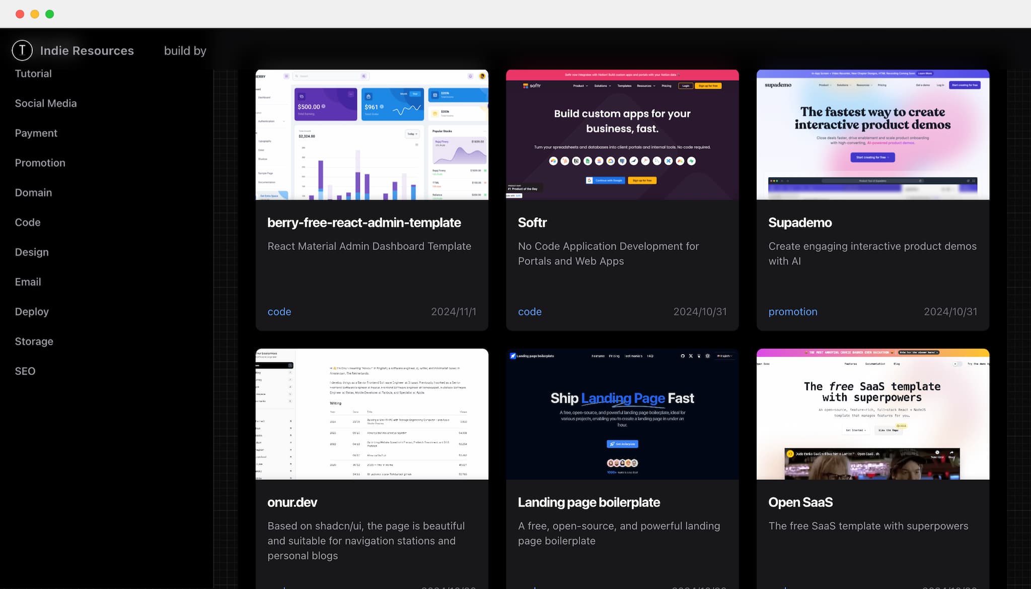Open the Payment category
This screenshot has width=1031, height=589.
coord(36,133)
